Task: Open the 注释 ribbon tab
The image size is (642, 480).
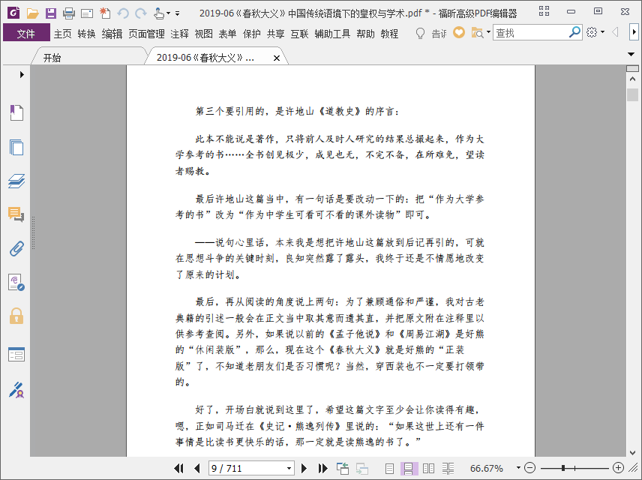Action: click(x=179, y=34)
